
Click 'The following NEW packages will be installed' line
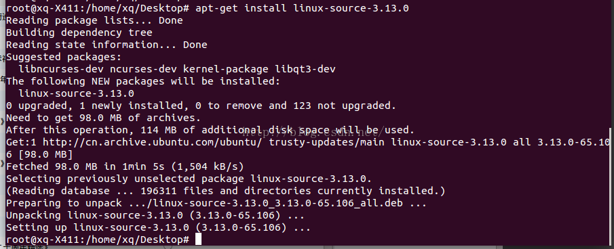coord(143,81)
